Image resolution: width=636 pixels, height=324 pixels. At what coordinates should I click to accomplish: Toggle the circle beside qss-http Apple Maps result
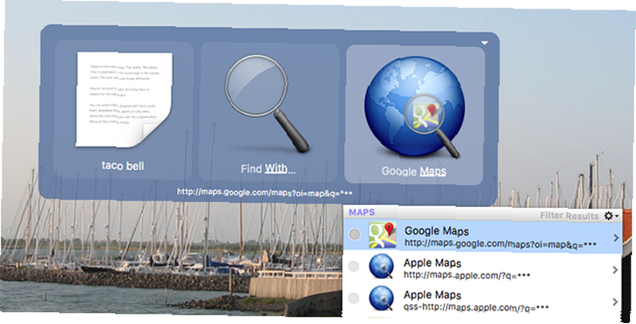click(354, 299)
